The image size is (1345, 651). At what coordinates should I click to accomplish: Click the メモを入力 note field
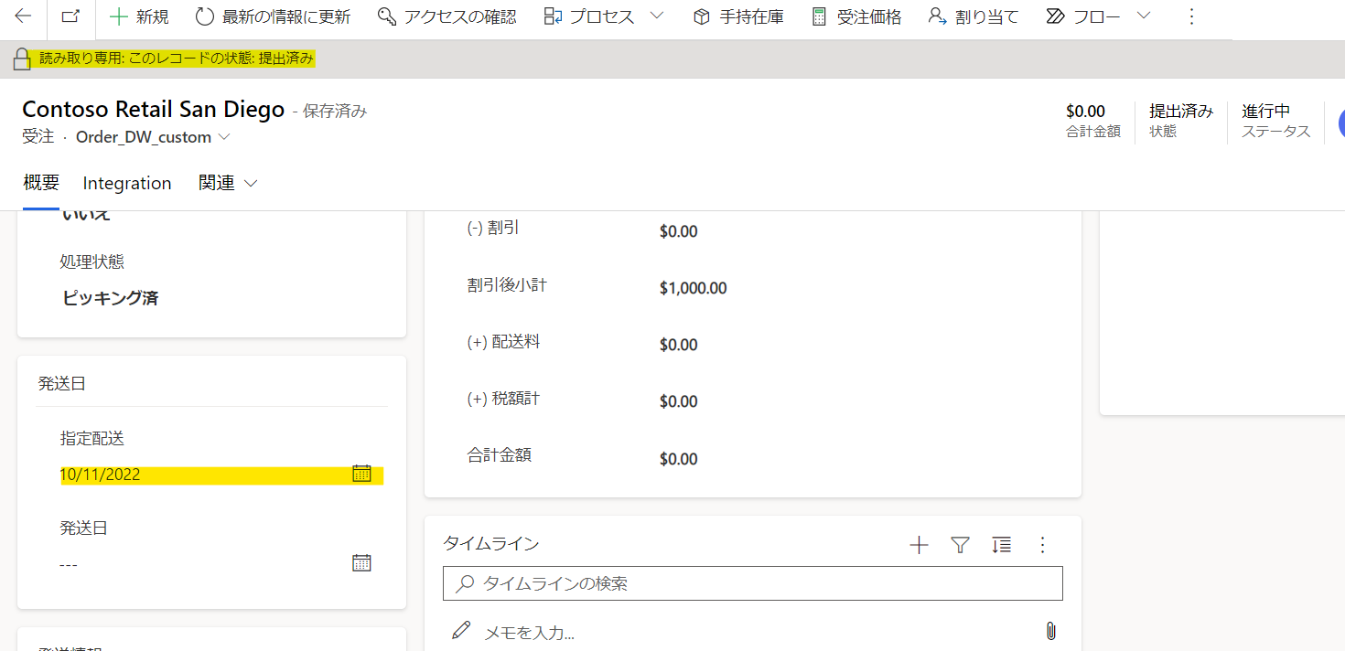(x=529, y=632)
